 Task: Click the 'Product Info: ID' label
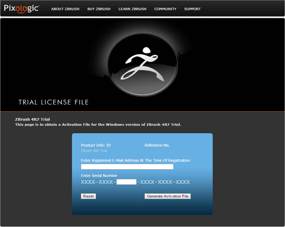[96, 145]
